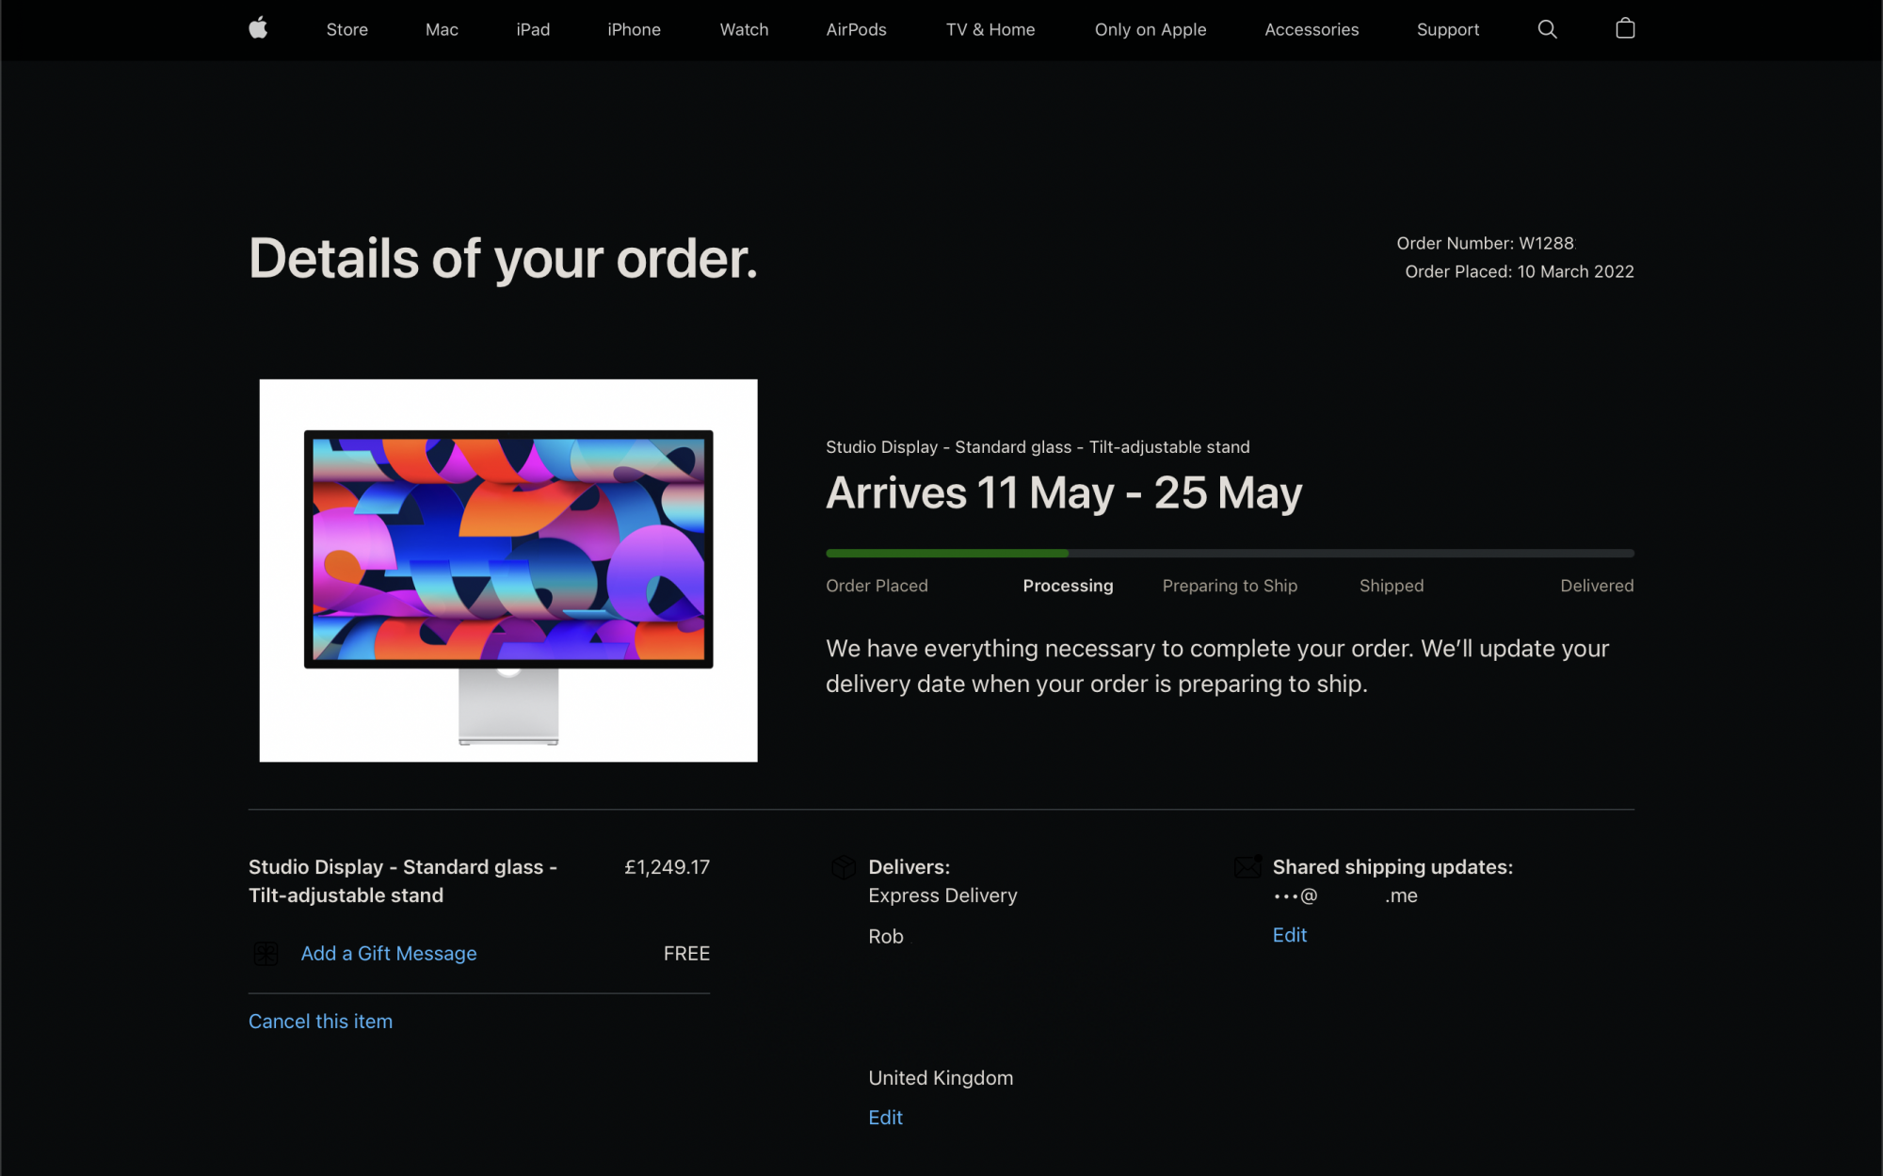This screenshot has width=1883, height=1176.
Task: Go to iPad in navigation
Action: pyautogui.click(x=533, y=29)
